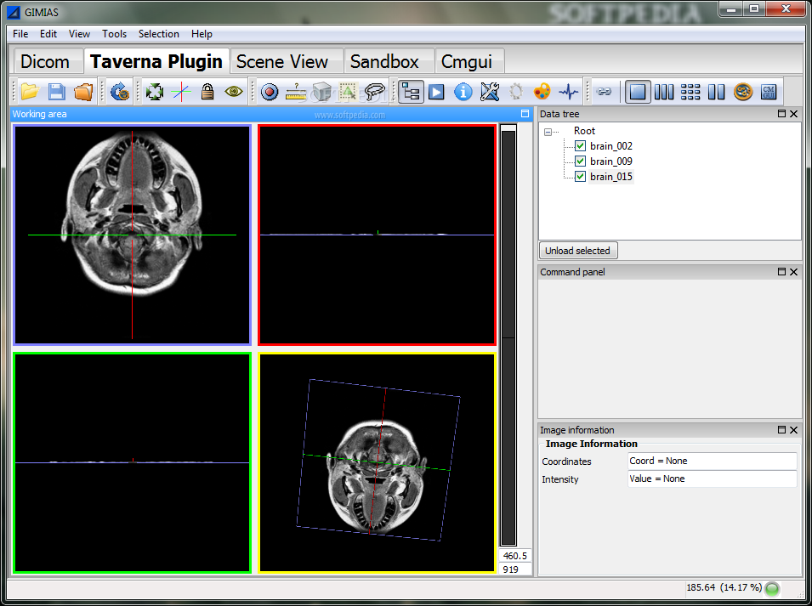The width and height of the screenshot is (812, 606).
Task: Switch to nine-tile grid layout icon
Action: coord(690,92)
